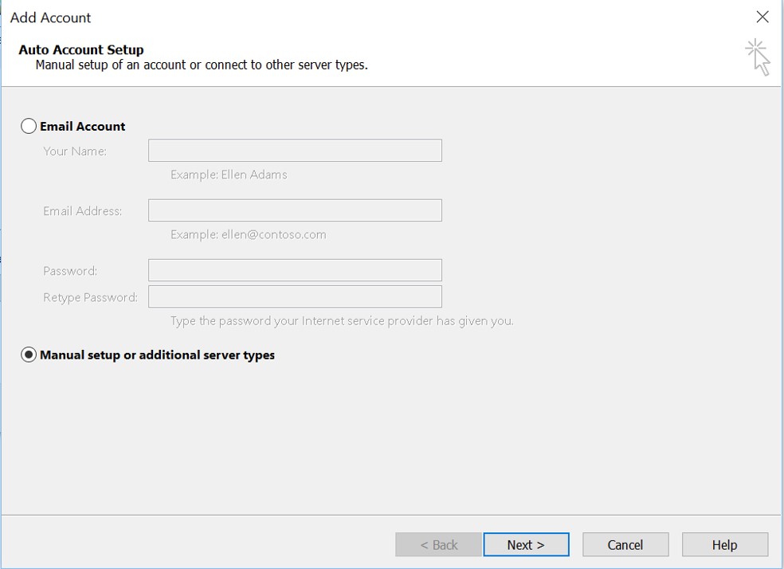Click the "Example: ellen@contoso.com" hint text
This screenshot has width=784, height=569.
[249, 234]
